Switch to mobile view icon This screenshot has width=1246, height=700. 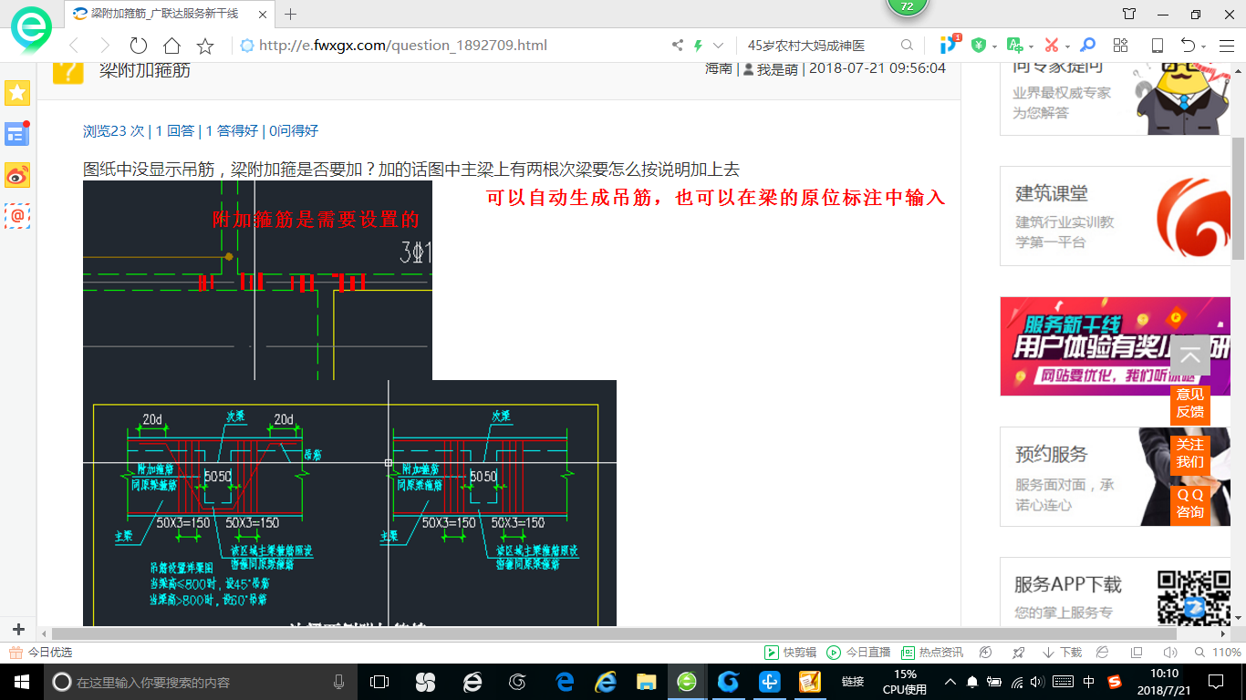tap(1157, 45)
